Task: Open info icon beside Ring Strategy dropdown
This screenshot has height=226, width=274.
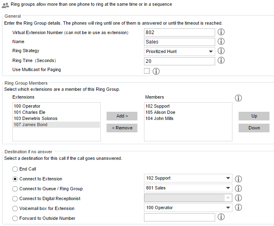Action: click(x=221, y=51)
